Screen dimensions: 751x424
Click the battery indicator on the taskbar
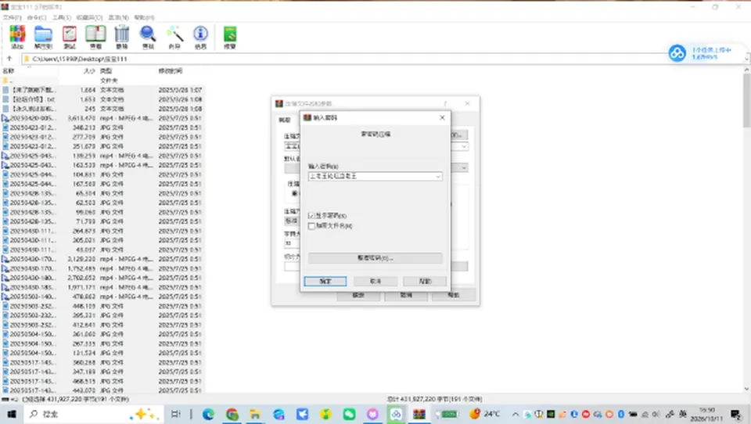[x=447, y=414]
